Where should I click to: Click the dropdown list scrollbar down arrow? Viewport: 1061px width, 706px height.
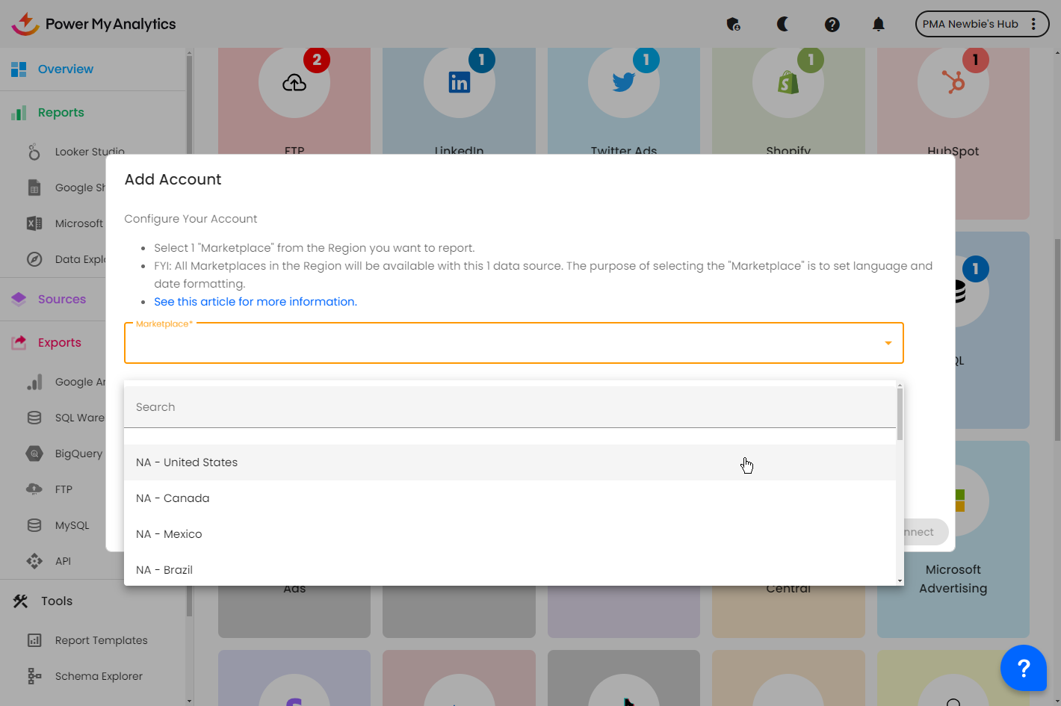click(x=900, y=580)
